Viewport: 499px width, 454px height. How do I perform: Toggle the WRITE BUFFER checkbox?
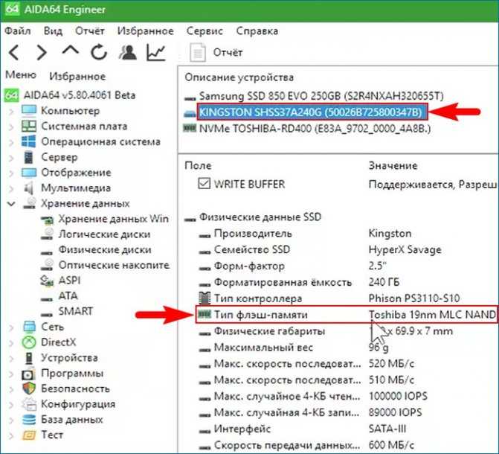204,184
